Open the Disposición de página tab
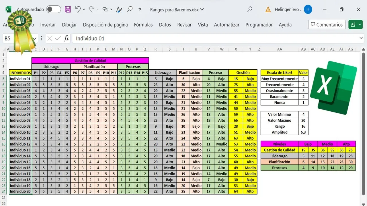This screenshot has height=206, width=367. (105, 25)
